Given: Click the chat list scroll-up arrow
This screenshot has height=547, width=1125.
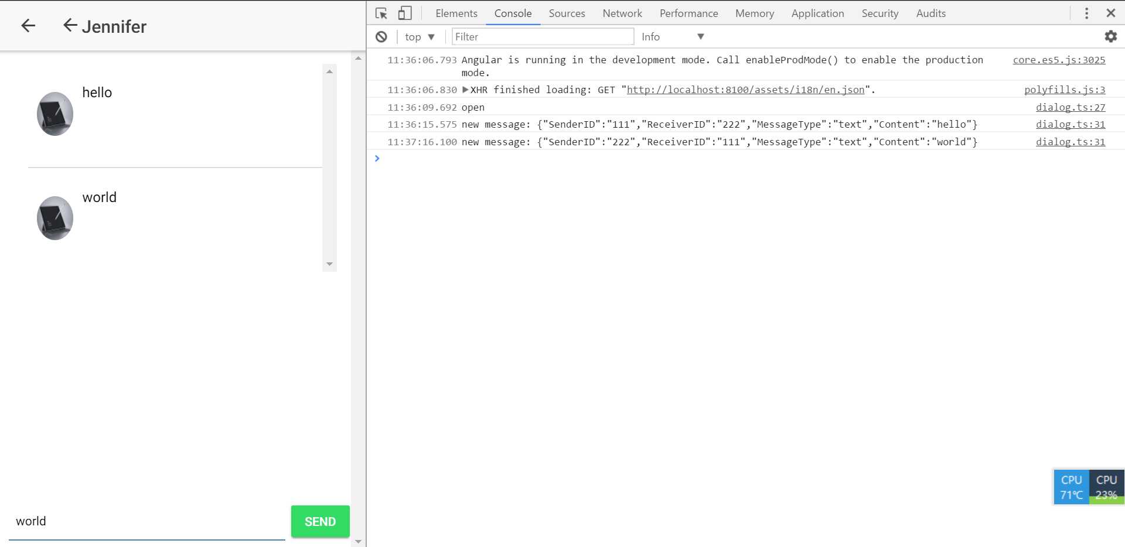Looking at the screenshot, I should 329,71.
